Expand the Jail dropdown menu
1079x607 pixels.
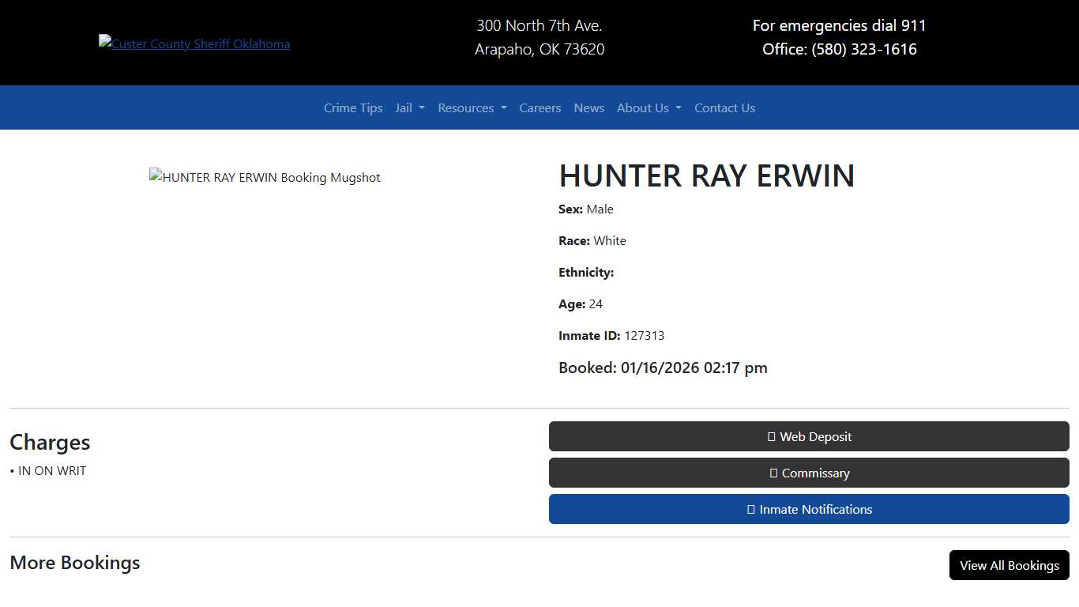click(x=409, y=107)
